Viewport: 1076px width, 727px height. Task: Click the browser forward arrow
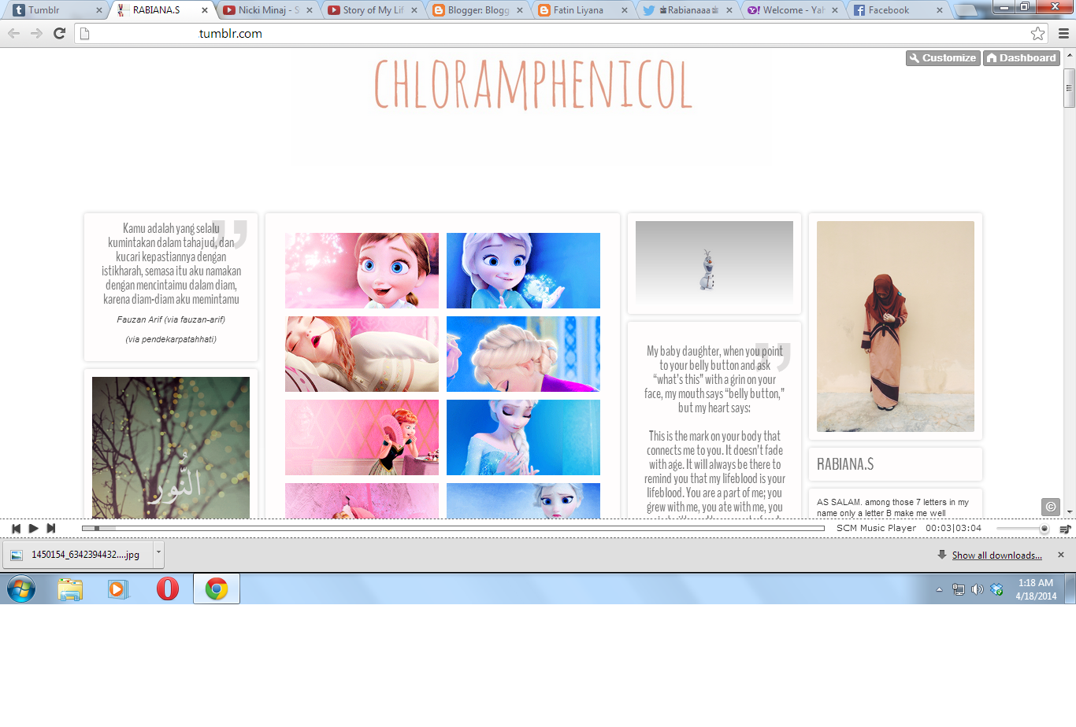click(x=36, y=33)
